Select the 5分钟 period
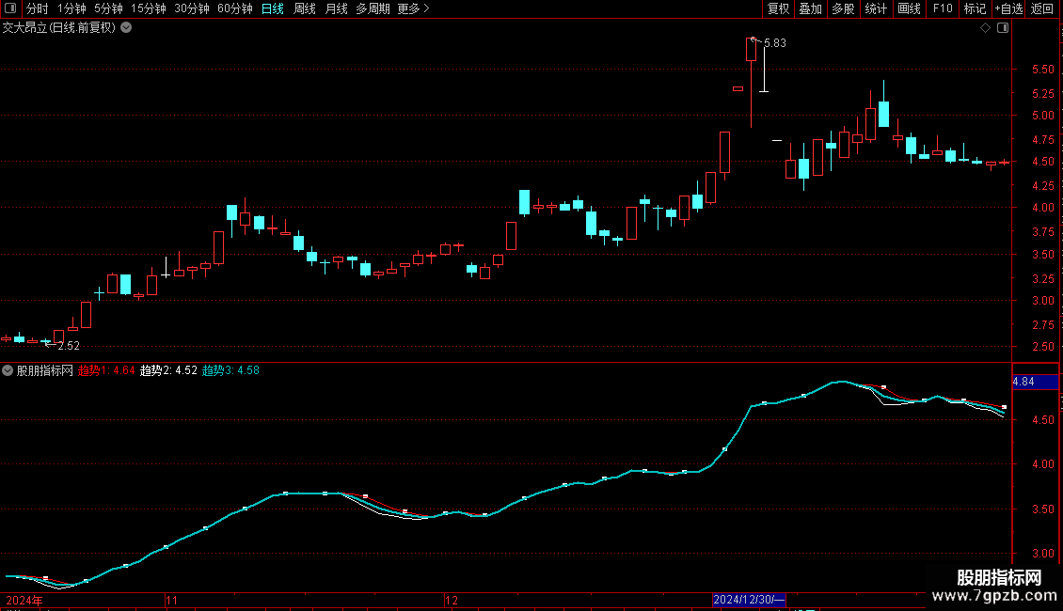Viewport: 1063px width, 611px height. tap(108, 8)
